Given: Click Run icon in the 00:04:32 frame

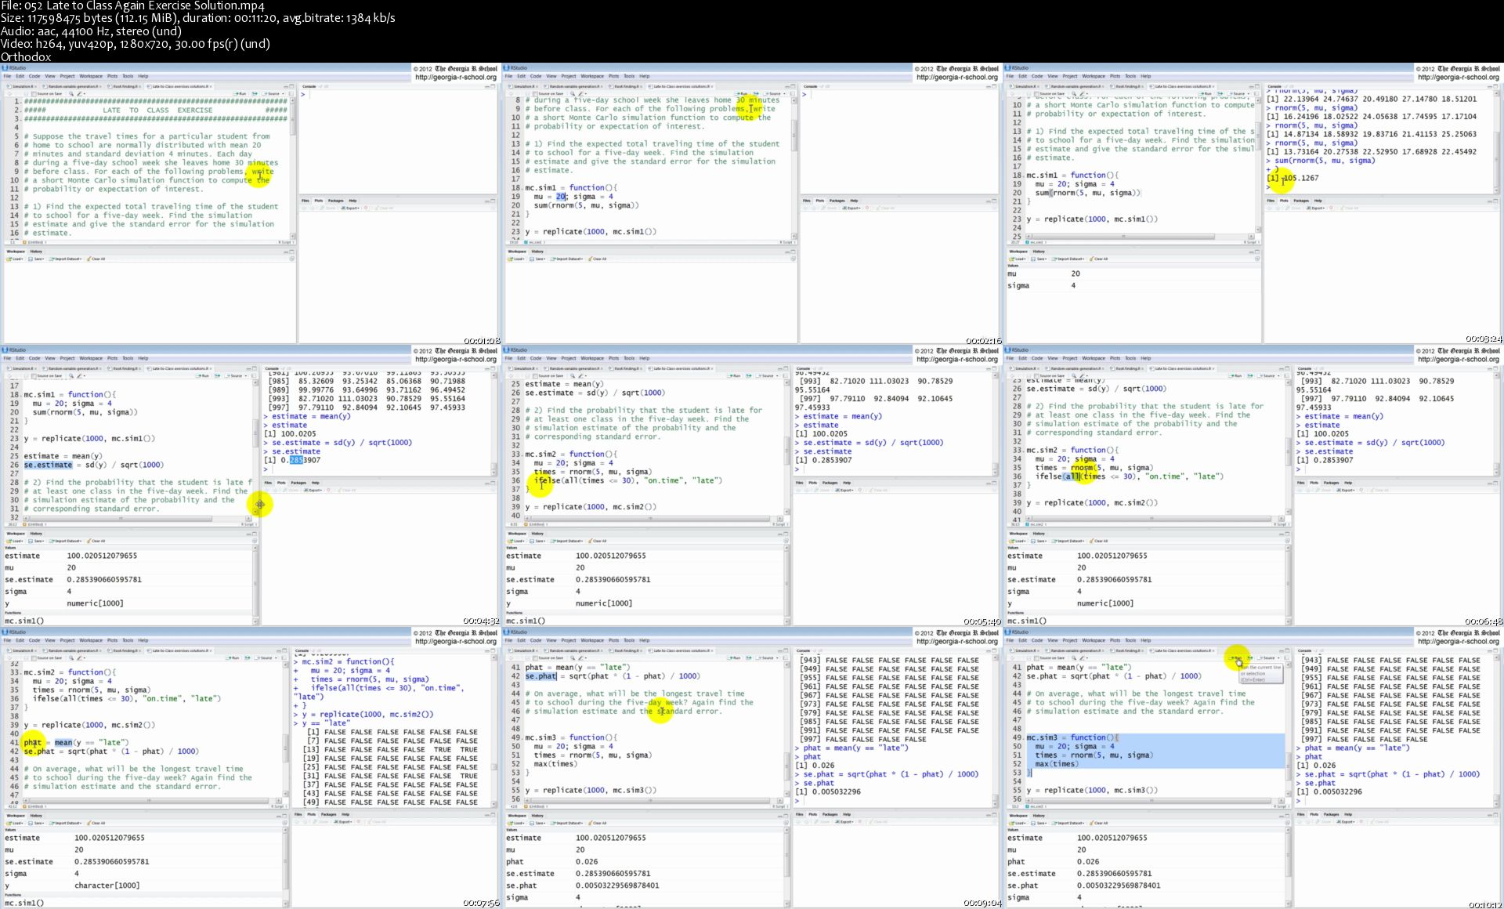Looking at the screenshot, I should (x=199, y=375).
